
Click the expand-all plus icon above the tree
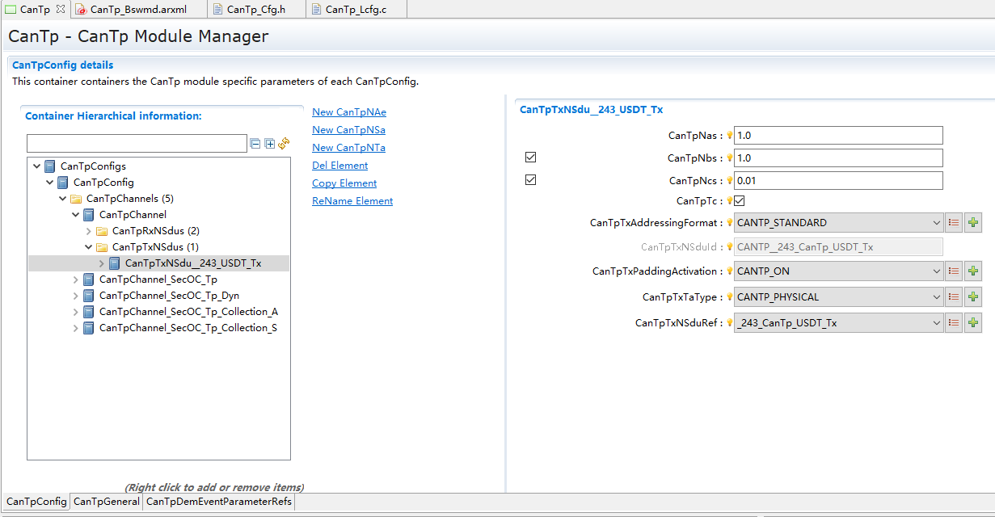coord(269,144)
